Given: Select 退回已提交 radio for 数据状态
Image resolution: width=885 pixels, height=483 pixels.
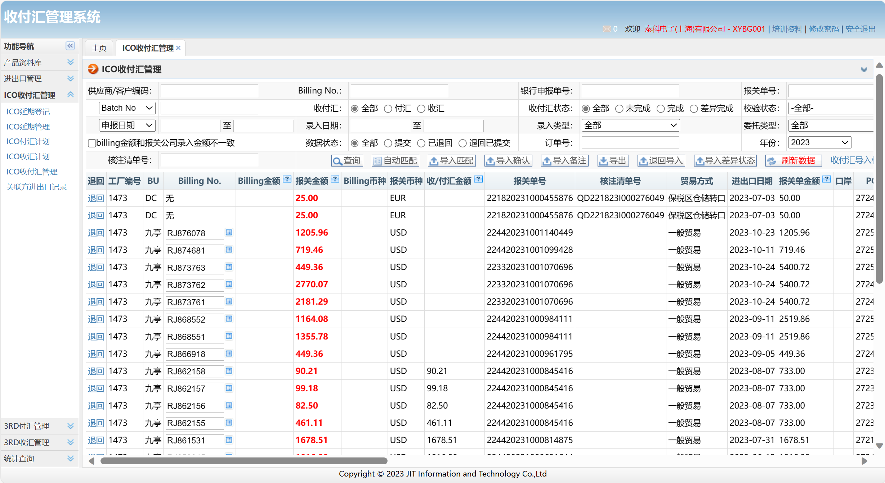Looking at the screenshot, I should tap(462, 143).
